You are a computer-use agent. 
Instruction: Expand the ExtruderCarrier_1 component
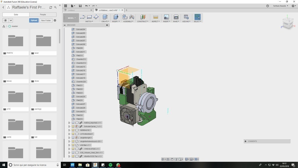(69, 127)
